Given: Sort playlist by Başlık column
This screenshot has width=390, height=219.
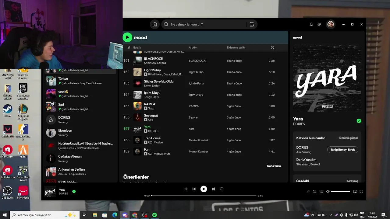Looking at the screenshot, I should (x=137, y=47).
